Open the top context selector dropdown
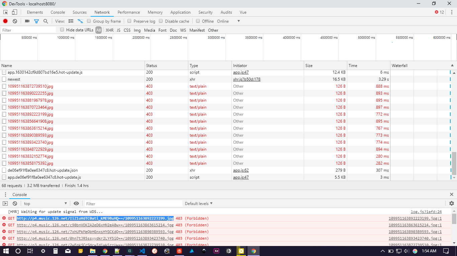This screenshot has height=256, width=457. [x=45, y=203]
